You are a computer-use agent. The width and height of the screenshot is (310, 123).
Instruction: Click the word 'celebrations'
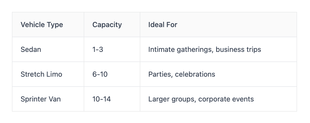pyautogui.click(x=195, y=74)
